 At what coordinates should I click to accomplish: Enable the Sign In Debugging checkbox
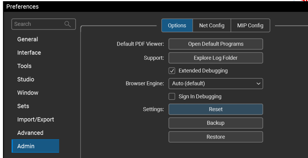click(172, 97)
